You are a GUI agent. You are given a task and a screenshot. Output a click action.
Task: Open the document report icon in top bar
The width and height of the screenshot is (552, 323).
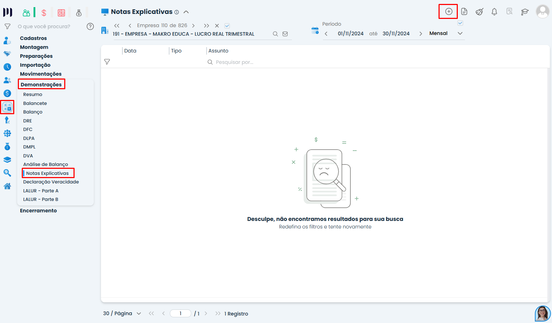click(x=464, y=12)
